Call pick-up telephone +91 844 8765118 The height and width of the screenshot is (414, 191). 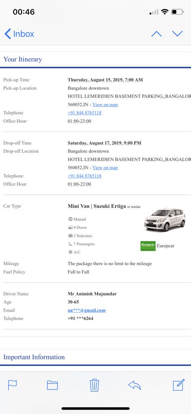tap(84, 113)
